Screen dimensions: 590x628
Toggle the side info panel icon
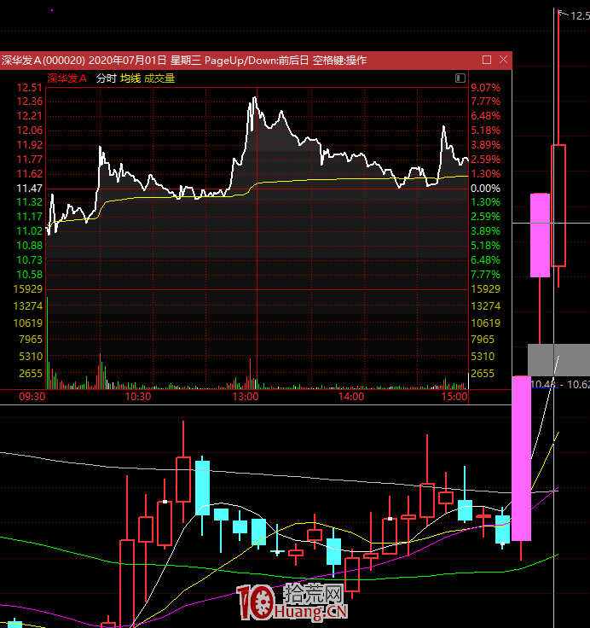(x=460, y=78)
